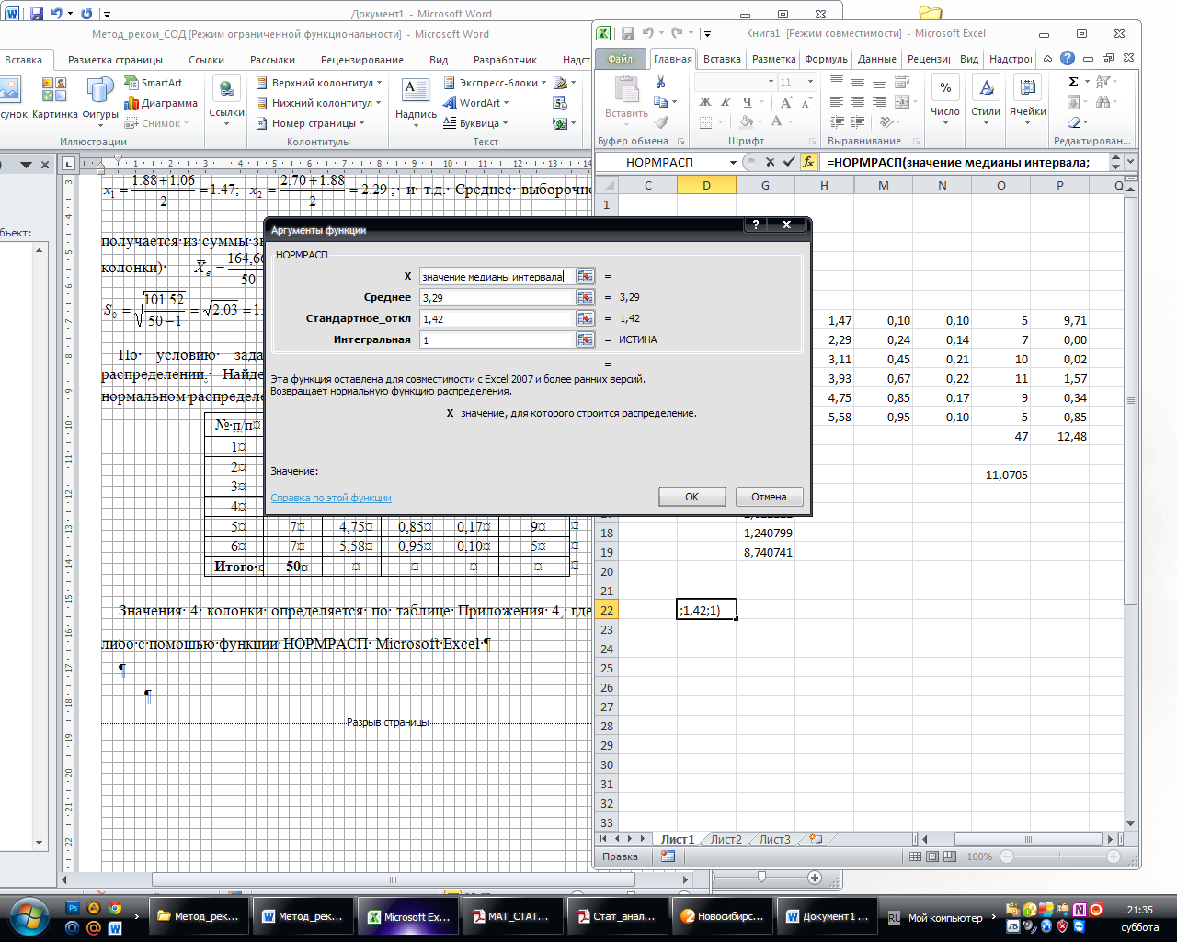Viewport: 1177px width, 942px height.
Task: Click the Word Картинка clip art icon
Action: 54,98
